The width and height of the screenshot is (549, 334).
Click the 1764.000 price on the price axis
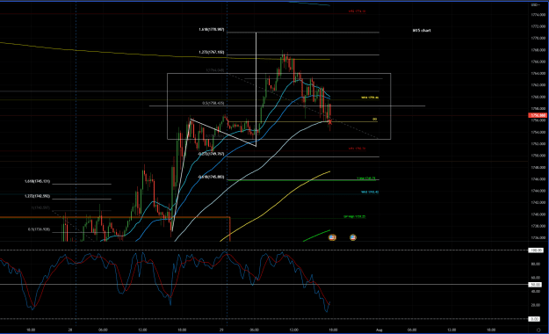coord(538,74)
